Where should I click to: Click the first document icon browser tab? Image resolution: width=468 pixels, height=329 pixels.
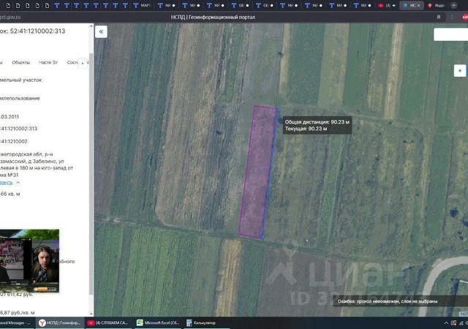click(8, 5)
